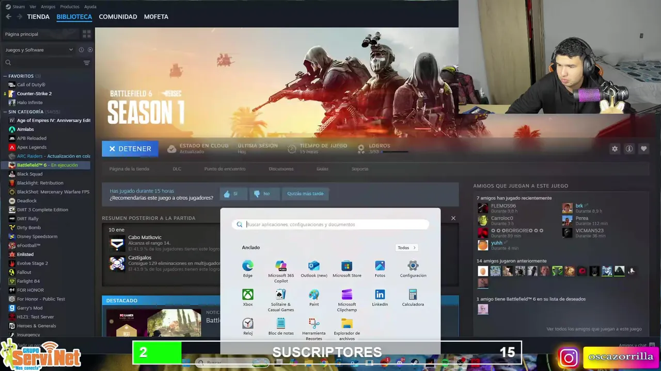Image resolution: width=661 pixels, height=371 pixels.
Task: Open the Ayuda menu
Action: point(90,7)
